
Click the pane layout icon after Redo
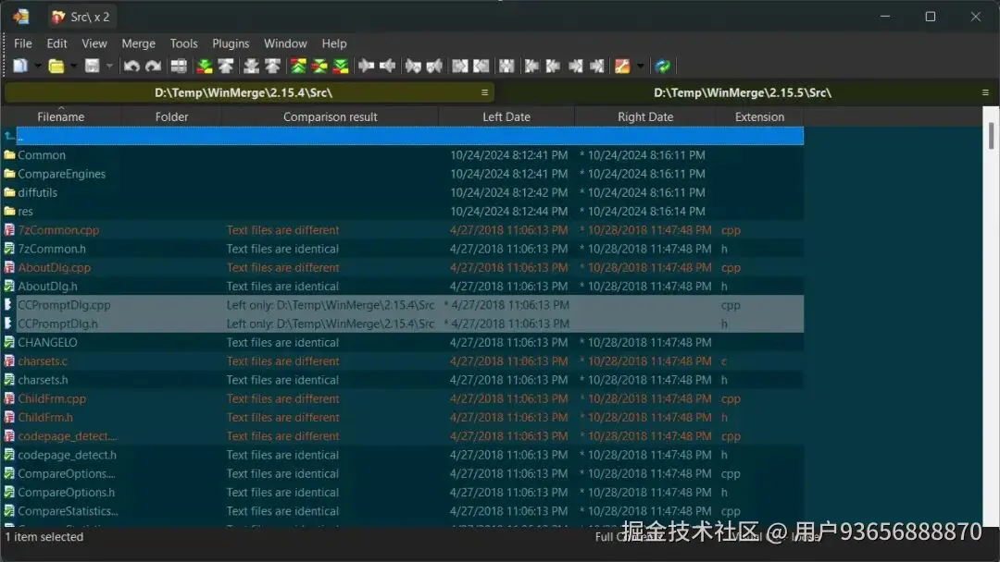(180, 66)
